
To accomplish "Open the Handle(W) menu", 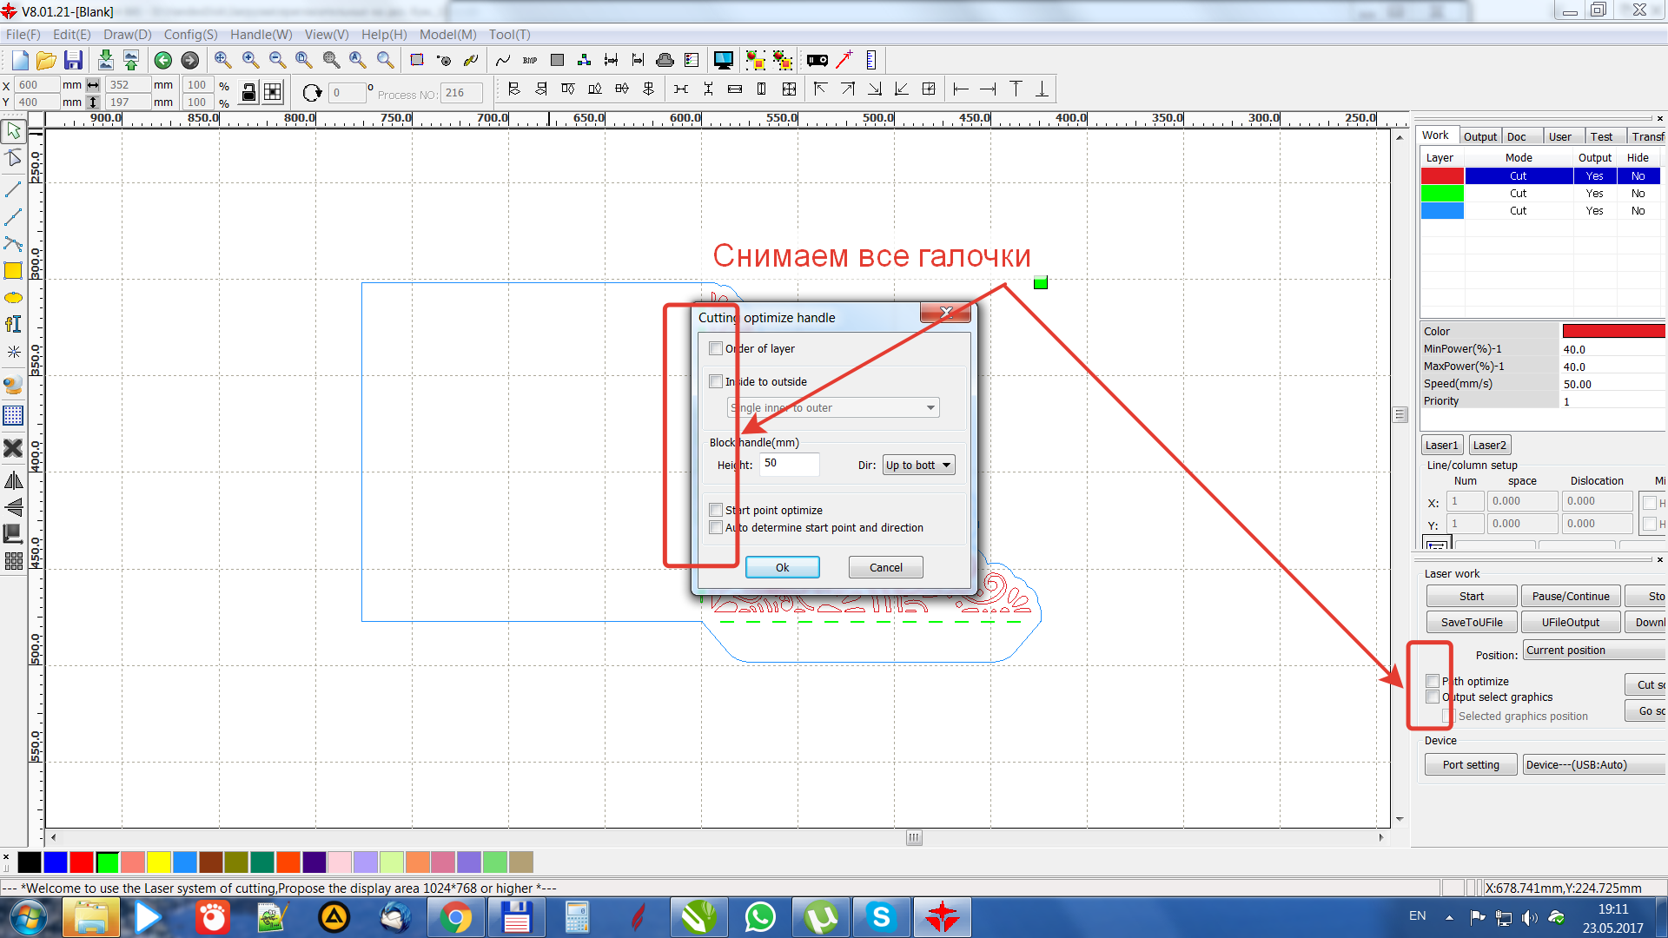I will coord(261,35).
